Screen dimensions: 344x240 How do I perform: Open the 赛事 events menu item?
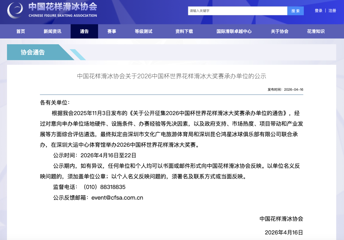coord(112,32)
